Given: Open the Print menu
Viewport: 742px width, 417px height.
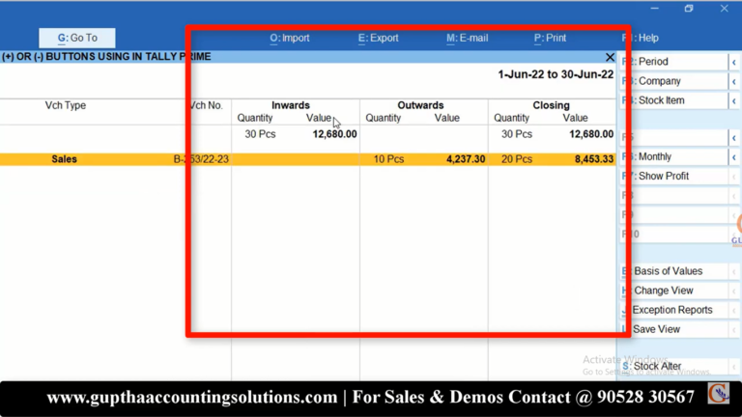Looking at the screenshot, I should (550, 38).
